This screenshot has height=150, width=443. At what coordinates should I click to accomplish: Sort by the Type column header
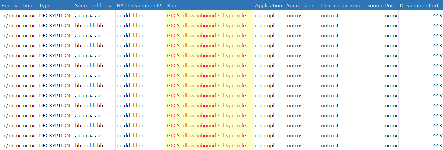(45, 5)
